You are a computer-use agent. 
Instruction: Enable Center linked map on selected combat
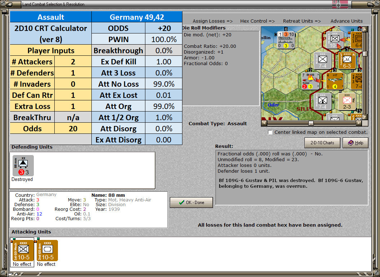[x=270, y=132]
